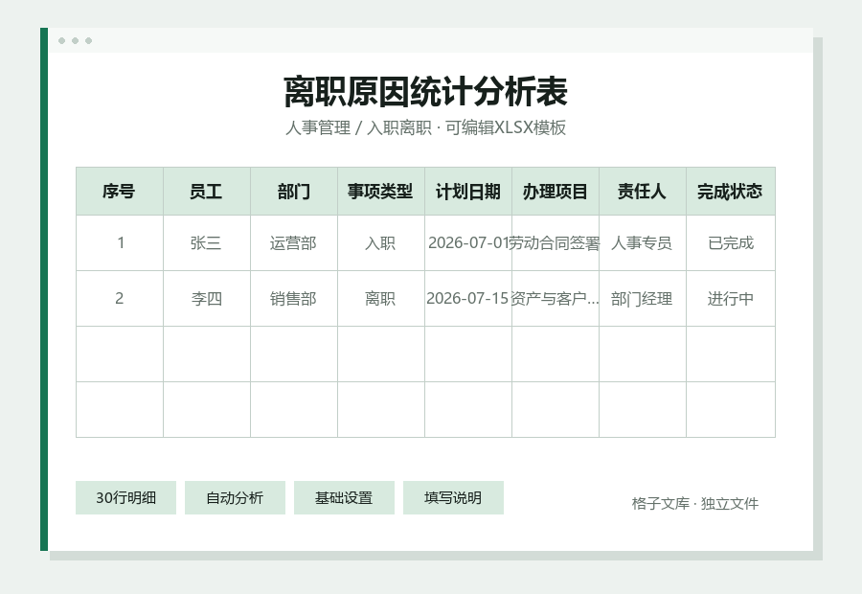Viewport: 862px width, 594px height.
Task: Click the sequence number 2 cell
Action: point(120,299)
